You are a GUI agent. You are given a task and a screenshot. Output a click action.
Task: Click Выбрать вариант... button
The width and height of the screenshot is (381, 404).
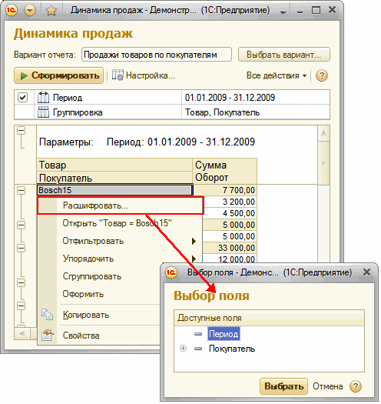(284, 55)
